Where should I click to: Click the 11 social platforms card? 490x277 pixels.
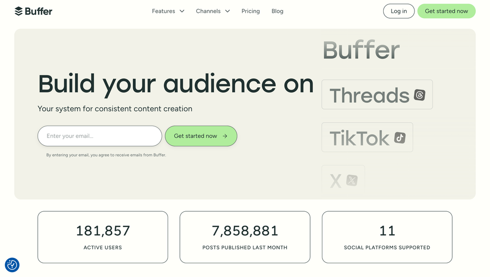[x=387, y=237]
